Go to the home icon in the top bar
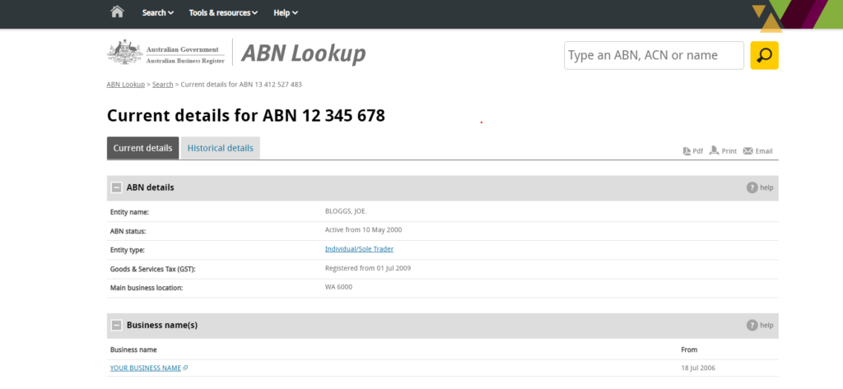 pos(117,12)
